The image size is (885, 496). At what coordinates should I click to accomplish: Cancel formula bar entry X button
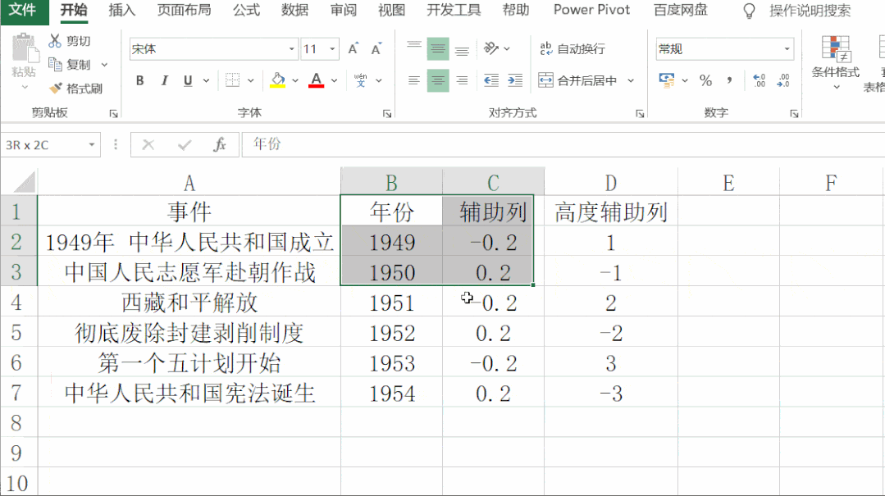click(x=148, y=145)
